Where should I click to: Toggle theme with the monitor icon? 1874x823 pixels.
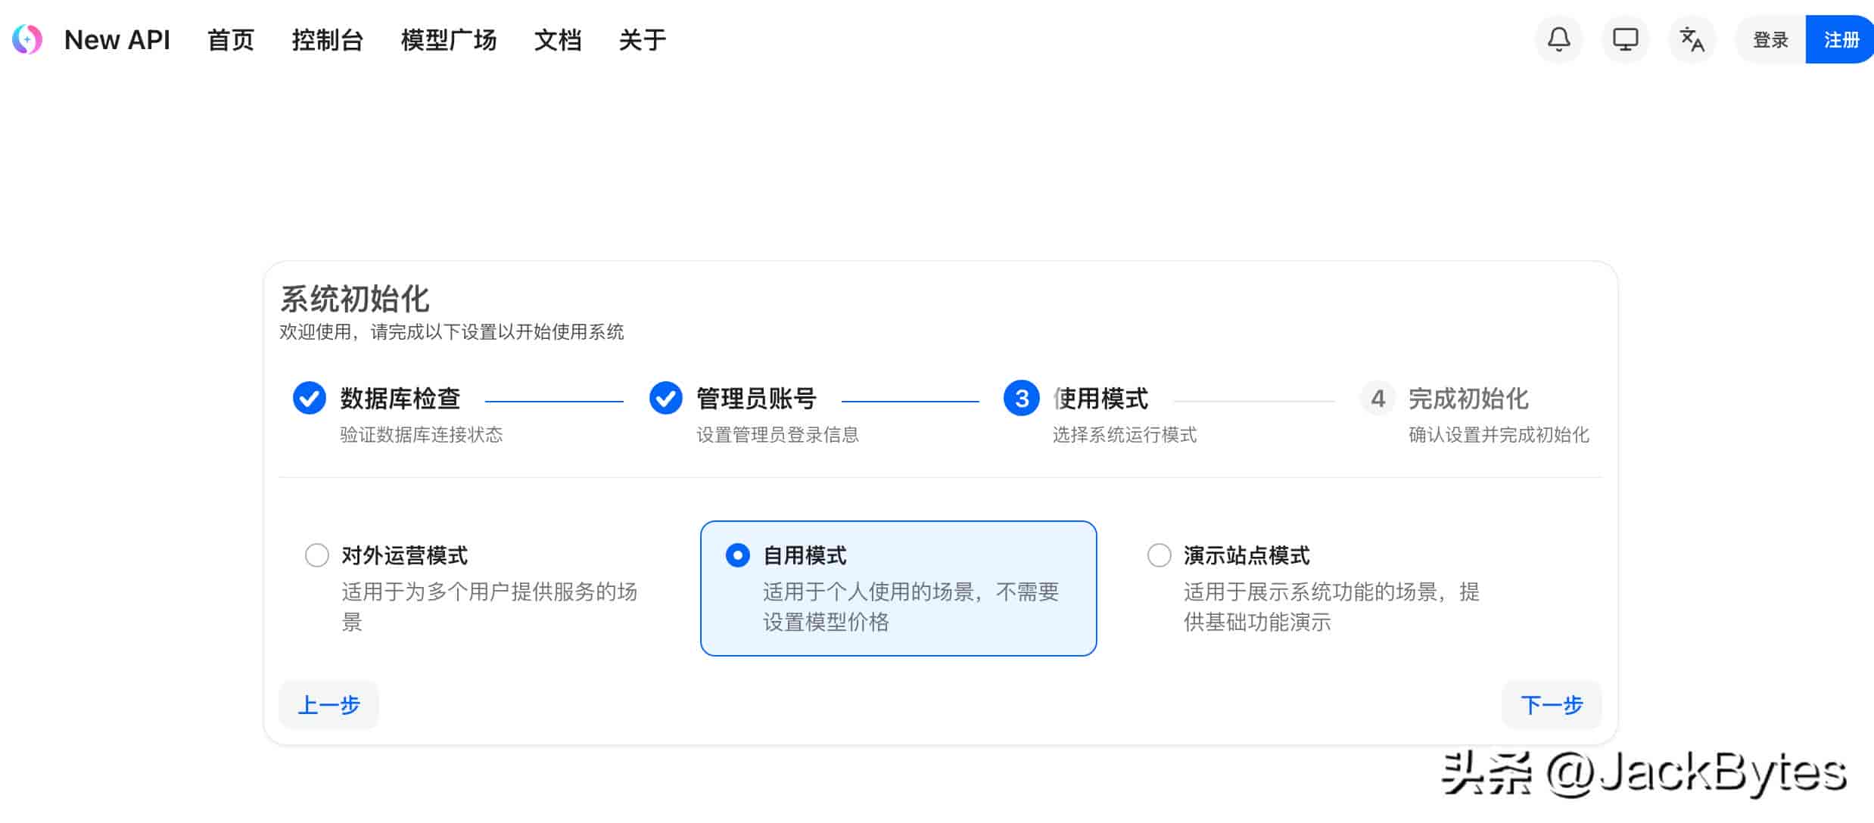(1625, 39)
